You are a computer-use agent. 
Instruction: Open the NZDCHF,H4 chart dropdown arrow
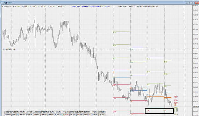(x=3, y=6)
